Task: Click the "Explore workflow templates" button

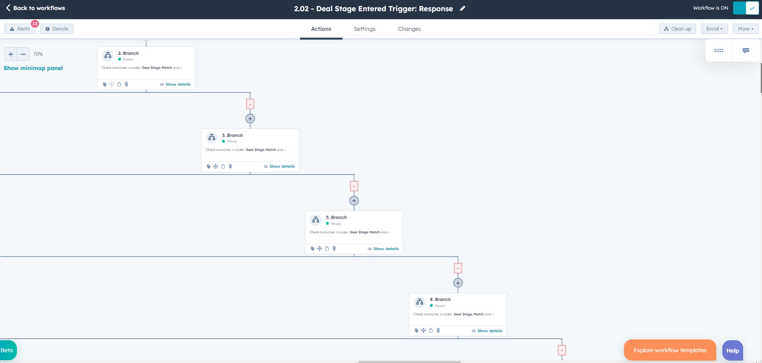Action: 669,350
